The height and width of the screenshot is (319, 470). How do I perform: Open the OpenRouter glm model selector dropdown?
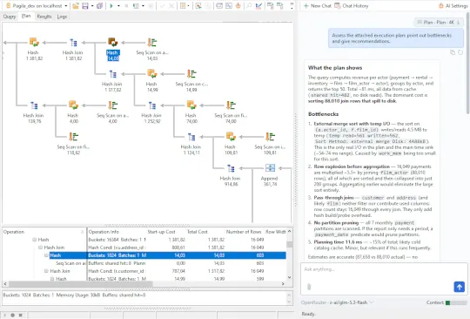337,302
